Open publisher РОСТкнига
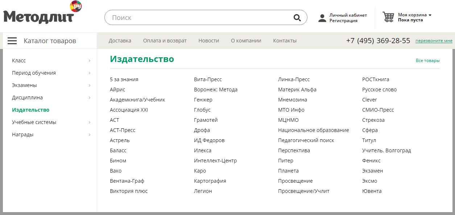455x215 pixels. (376, 79)
